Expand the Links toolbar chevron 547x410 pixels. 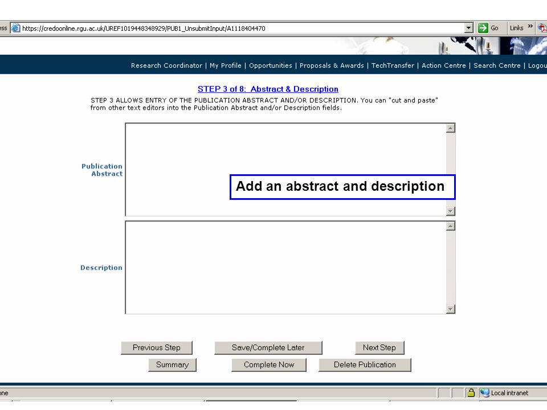[530, 26]
